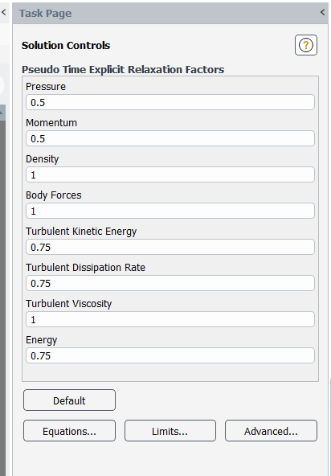Click the Solution Controls title
The image size is (331, 476).
coord(66,45)
